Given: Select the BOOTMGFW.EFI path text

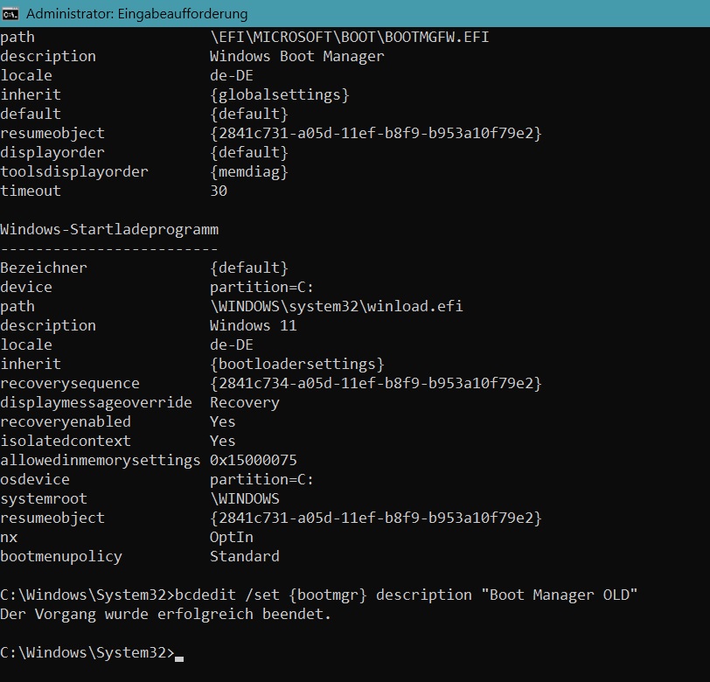Looking at the screenshot, I should click(x=347, y=37).
